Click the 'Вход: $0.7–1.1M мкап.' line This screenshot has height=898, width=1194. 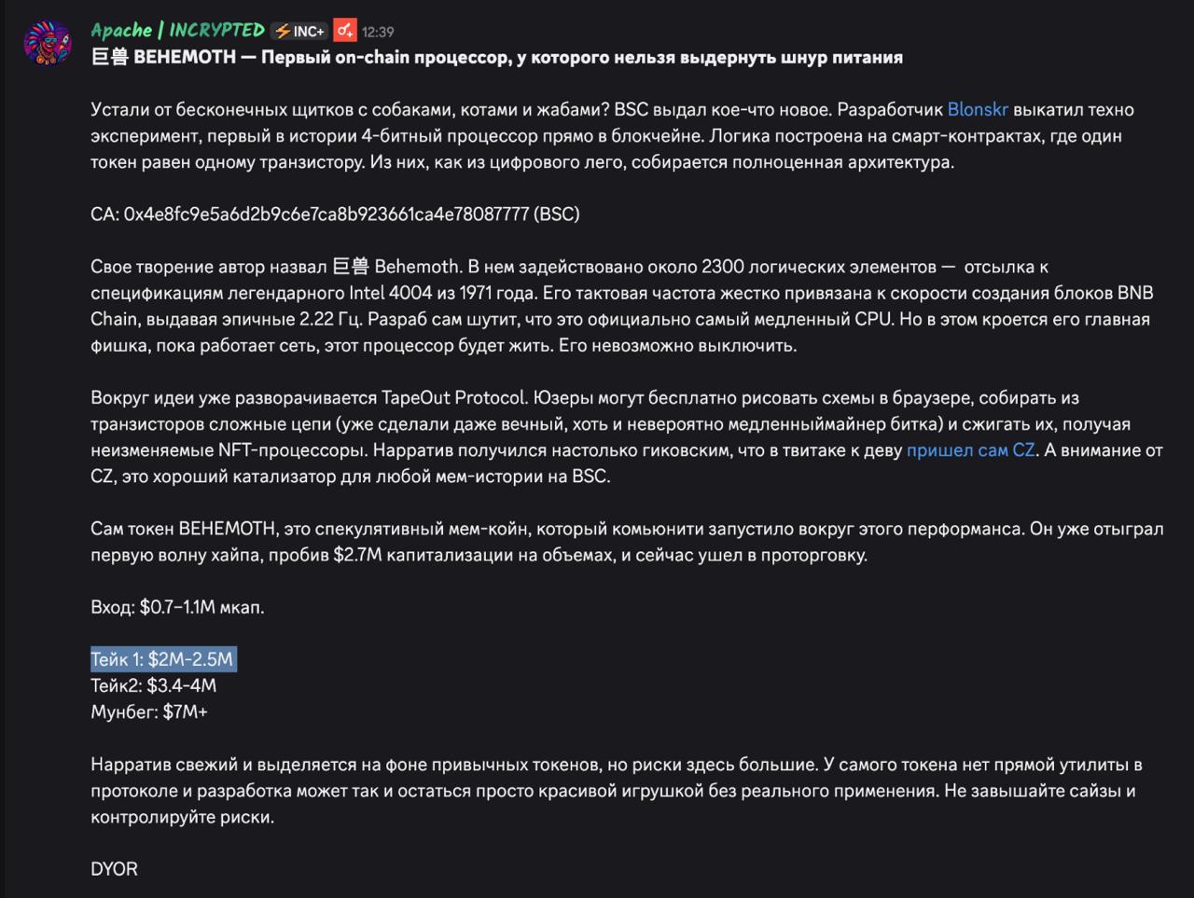point(177,607)
